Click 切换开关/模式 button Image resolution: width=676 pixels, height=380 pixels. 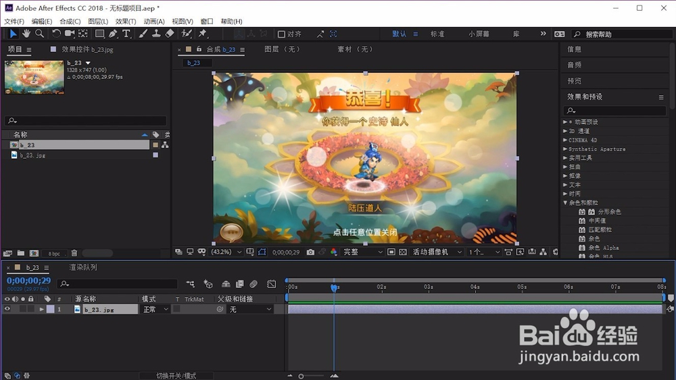(x=176, y=376)
